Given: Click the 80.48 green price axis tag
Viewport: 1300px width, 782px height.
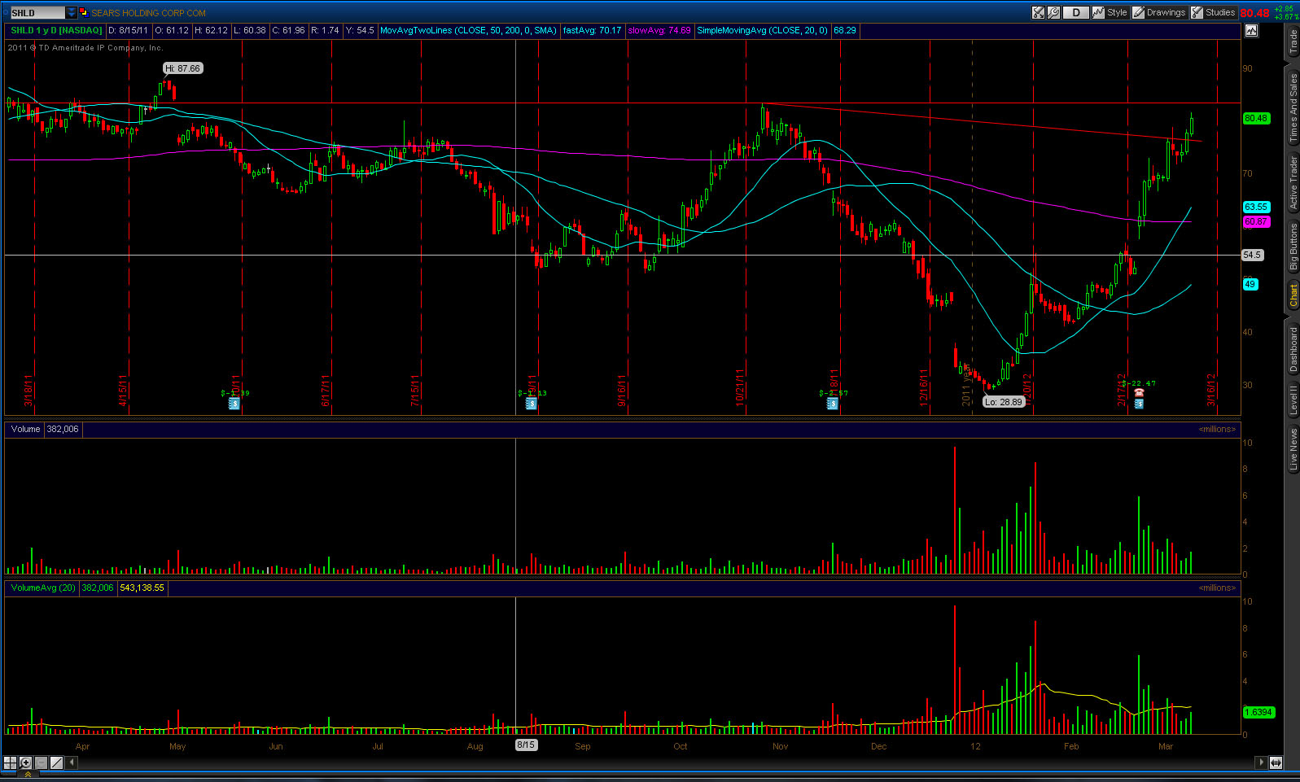Looking at the screenshot, I should coord(1256,118).
